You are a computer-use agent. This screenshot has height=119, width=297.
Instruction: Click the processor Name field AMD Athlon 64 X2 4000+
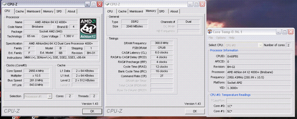[51, 22]
